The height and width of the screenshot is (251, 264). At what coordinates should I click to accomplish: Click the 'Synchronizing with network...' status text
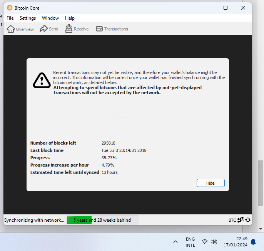click(34, 220)
